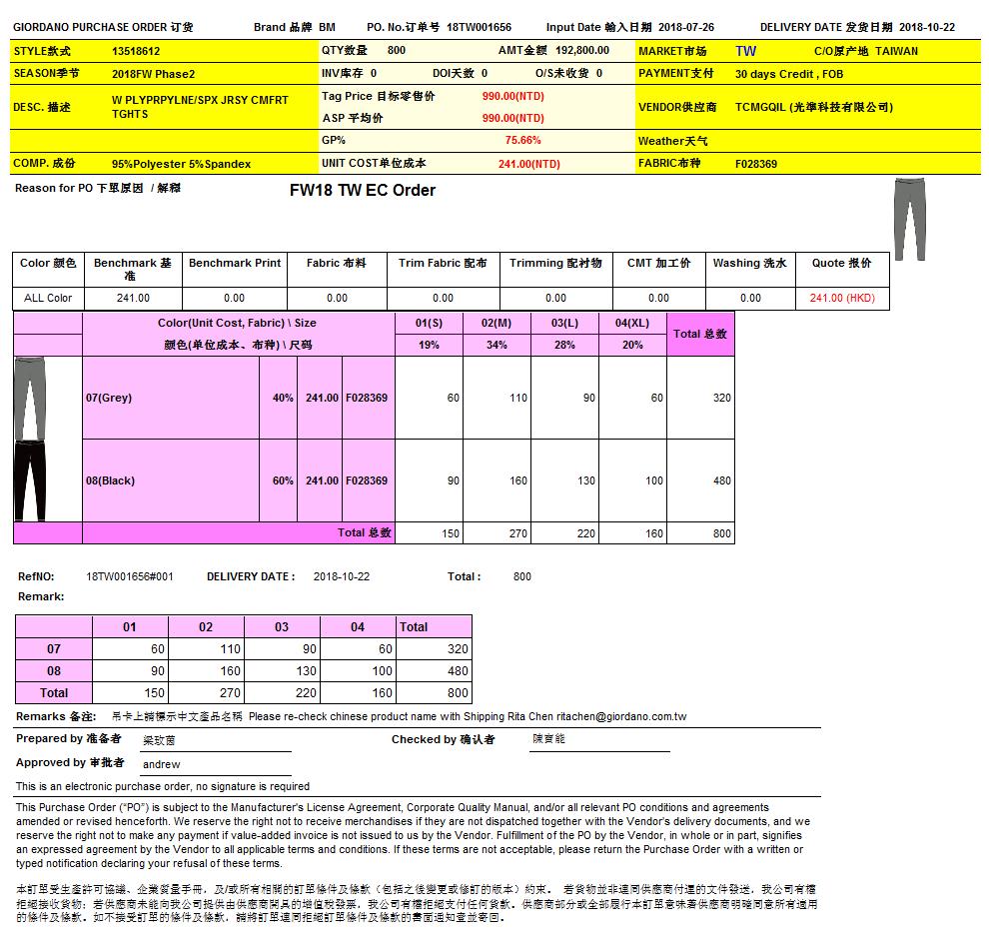Click the Approved by field showing andrew

pos(215,764)
